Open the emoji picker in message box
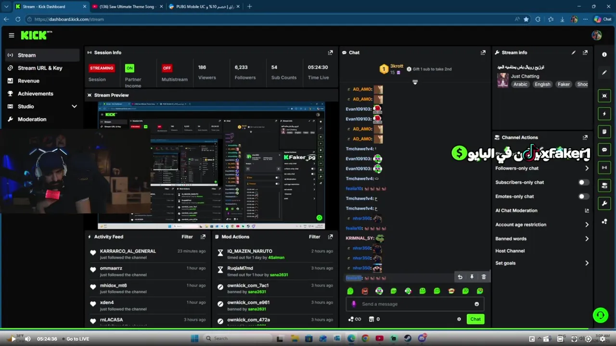 click(x=477, y=304)
